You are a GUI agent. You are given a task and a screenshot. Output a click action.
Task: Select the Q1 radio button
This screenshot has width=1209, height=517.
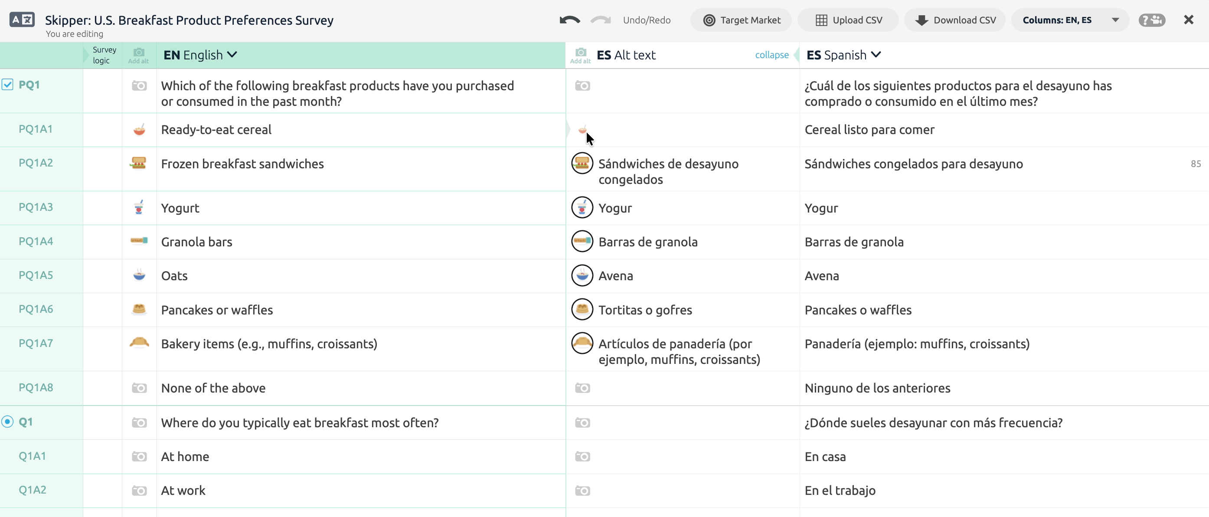coord(7,422)
